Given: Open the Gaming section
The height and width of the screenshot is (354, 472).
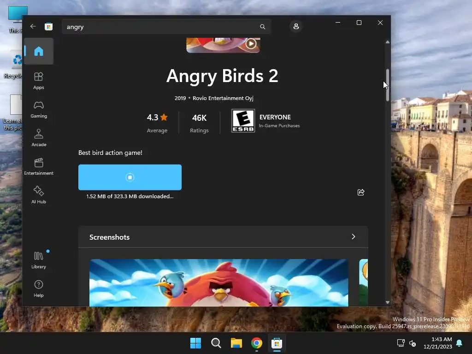Looking at the screenshot, I should pos(39,109).
